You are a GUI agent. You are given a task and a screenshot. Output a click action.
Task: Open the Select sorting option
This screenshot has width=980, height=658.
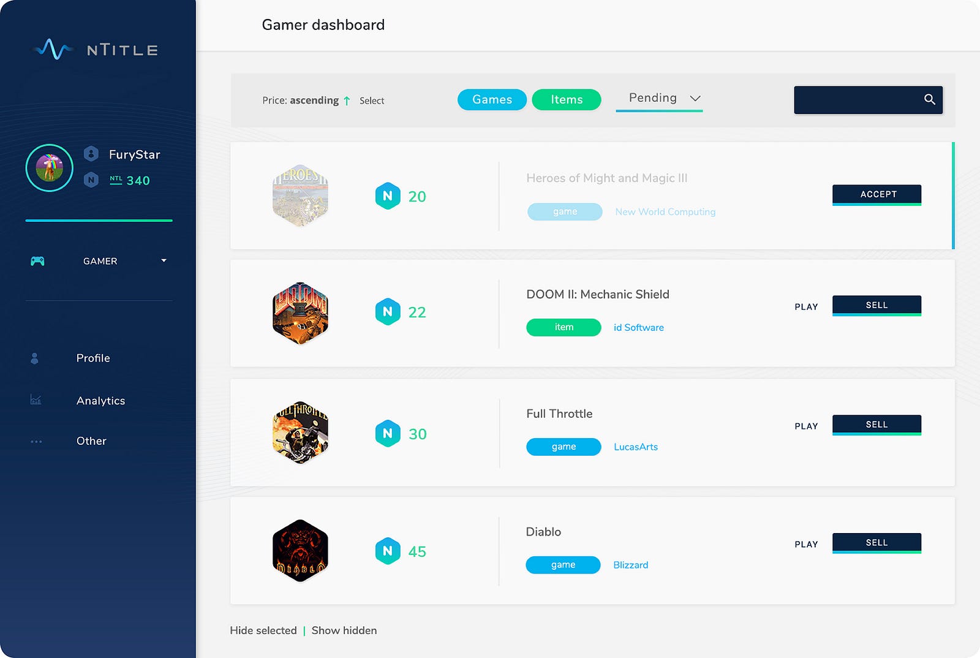coord(372,100)
